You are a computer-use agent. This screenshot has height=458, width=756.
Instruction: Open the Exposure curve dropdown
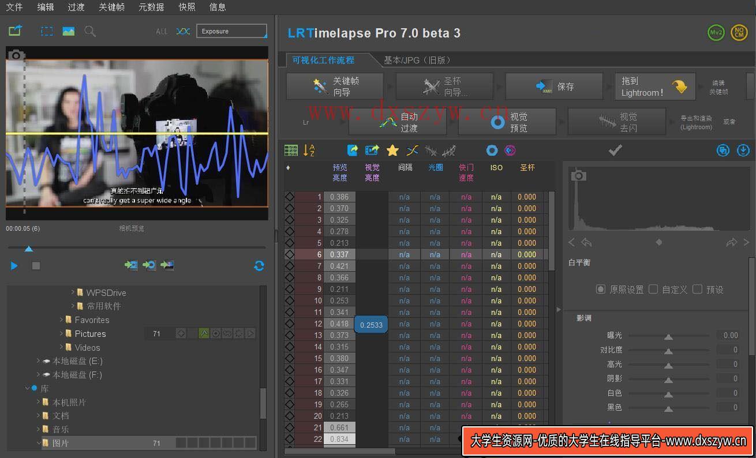point(231,31)
